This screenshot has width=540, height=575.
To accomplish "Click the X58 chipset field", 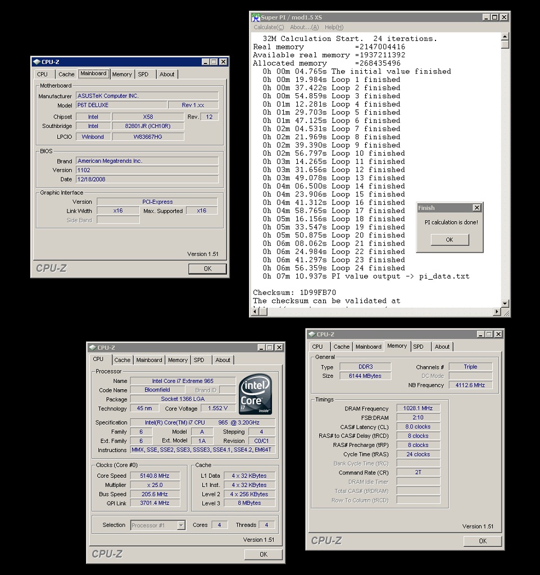I will (x=148, y=117).
